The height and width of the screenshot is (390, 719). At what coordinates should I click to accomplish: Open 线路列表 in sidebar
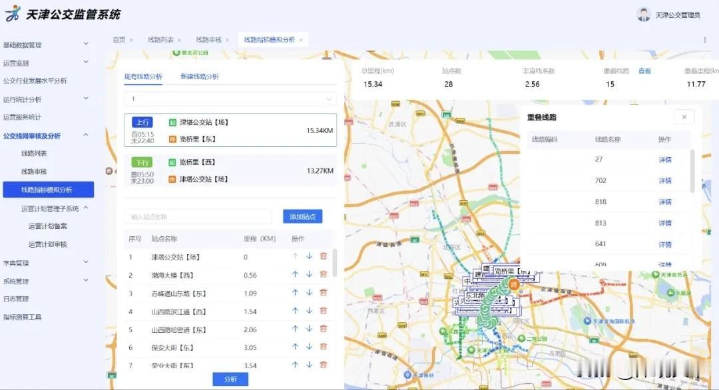[34, 154]
